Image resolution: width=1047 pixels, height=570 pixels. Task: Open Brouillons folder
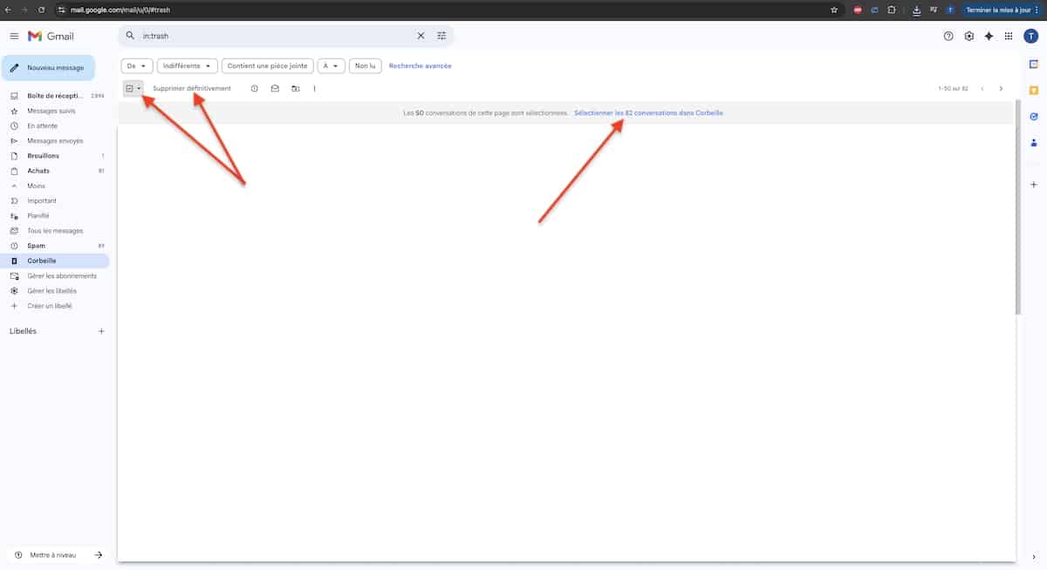(x=55, y=156)
